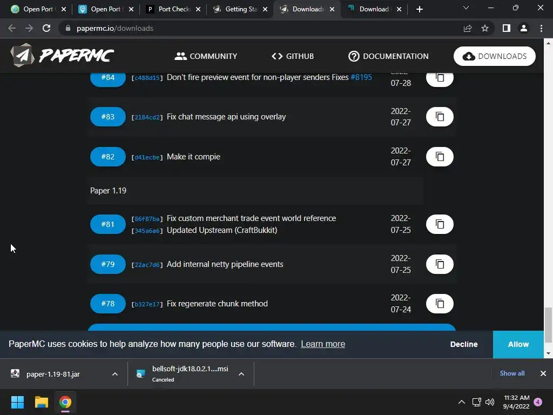Open commit d41ecbe link

147,157
